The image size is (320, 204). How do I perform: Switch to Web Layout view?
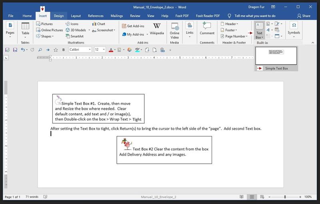click(x=262, y=197)
